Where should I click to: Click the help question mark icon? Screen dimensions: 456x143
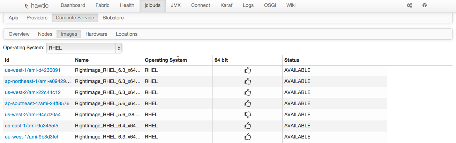click(425, 6)
